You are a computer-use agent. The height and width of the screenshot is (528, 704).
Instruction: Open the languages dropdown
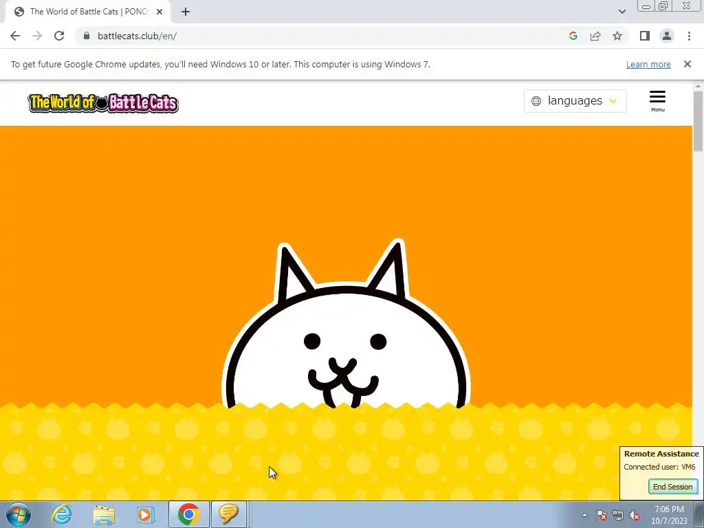click(x=575, y=100)
